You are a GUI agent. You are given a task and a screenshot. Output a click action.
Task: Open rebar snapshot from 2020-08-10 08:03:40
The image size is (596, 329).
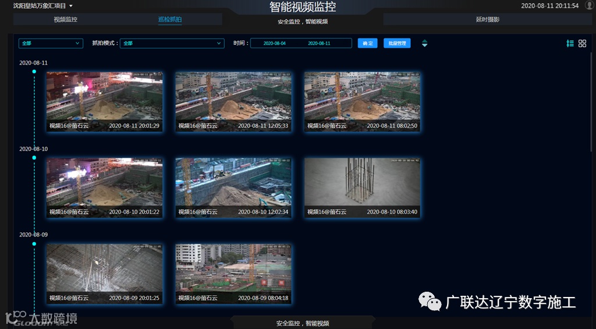[x=362, y=188]
